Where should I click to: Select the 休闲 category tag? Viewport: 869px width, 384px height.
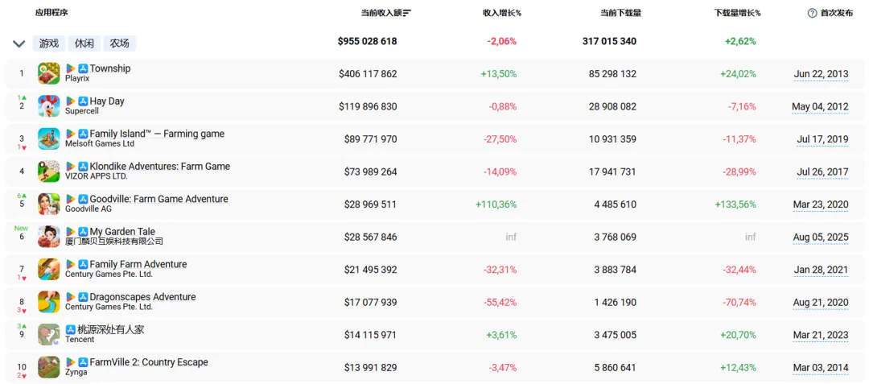tap(84, 43)
